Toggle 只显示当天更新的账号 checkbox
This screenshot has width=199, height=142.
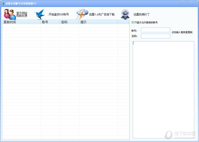pyautogui.click(x=133, y=23)
